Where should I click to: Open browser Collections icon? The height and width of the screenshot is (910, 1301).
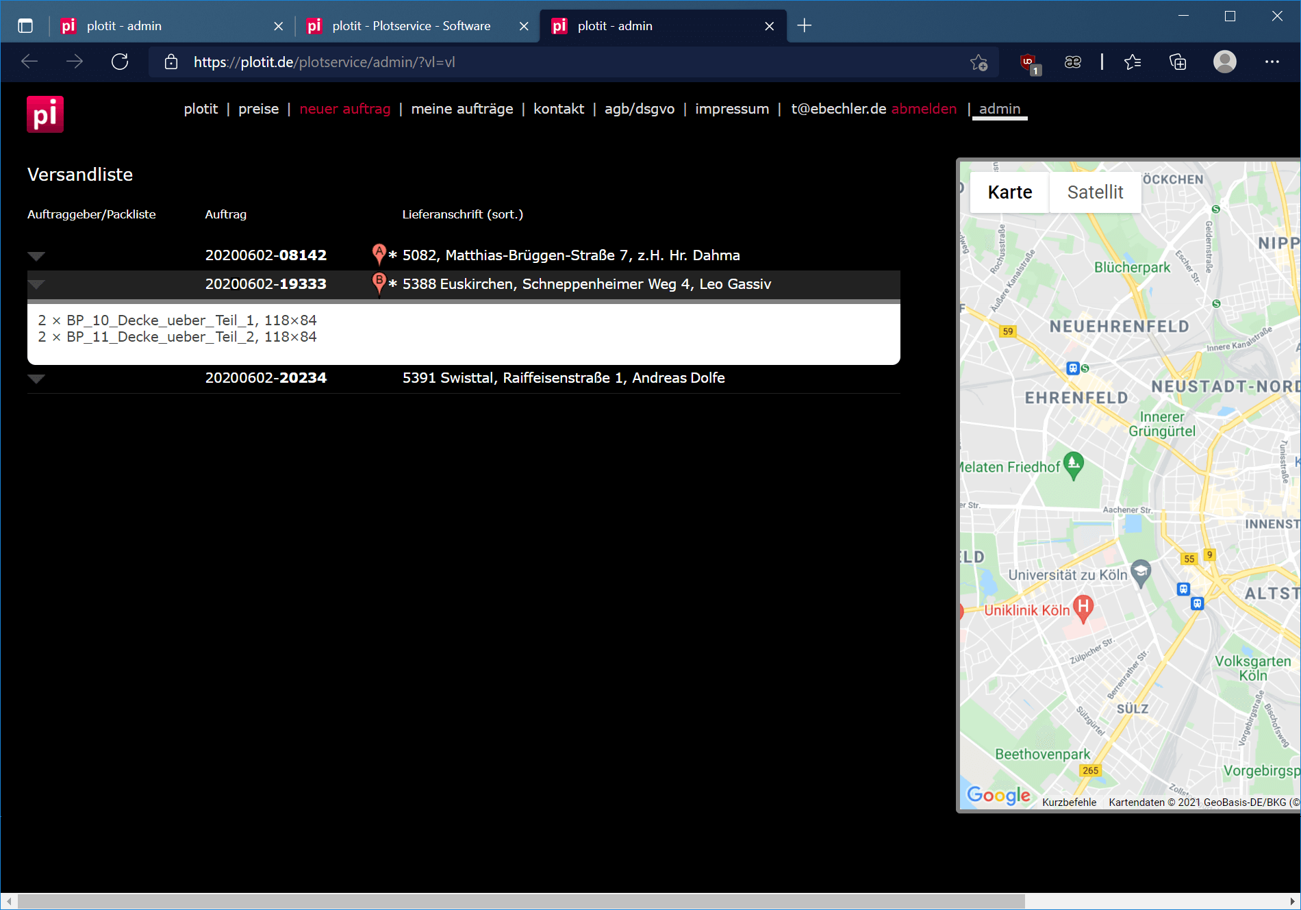pos(1178,62)
